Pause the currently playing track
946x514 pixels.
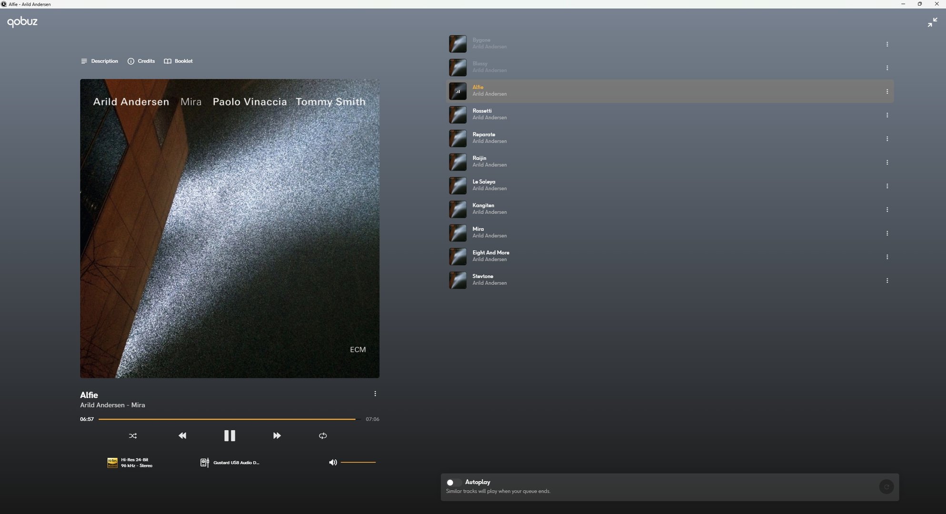click(x=229, y=435)
